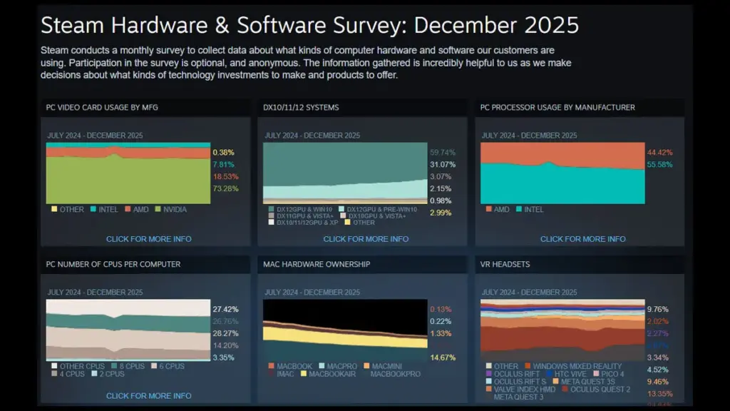Image resolution: width=730 pixels, height=411 pixels.
Task: Open more info for PC video card usage
Action: [149, 238]
